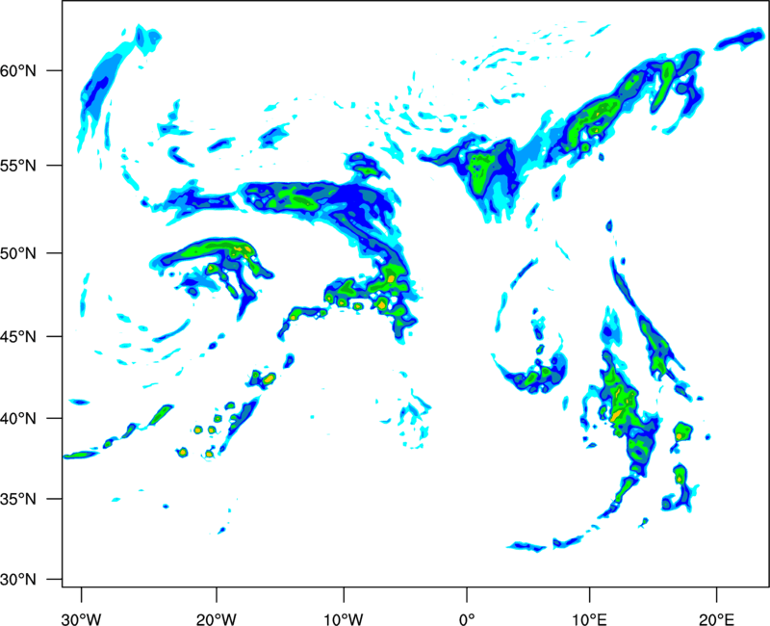
Task: Click the 20°E longitude label
Action: click(716, 619)
